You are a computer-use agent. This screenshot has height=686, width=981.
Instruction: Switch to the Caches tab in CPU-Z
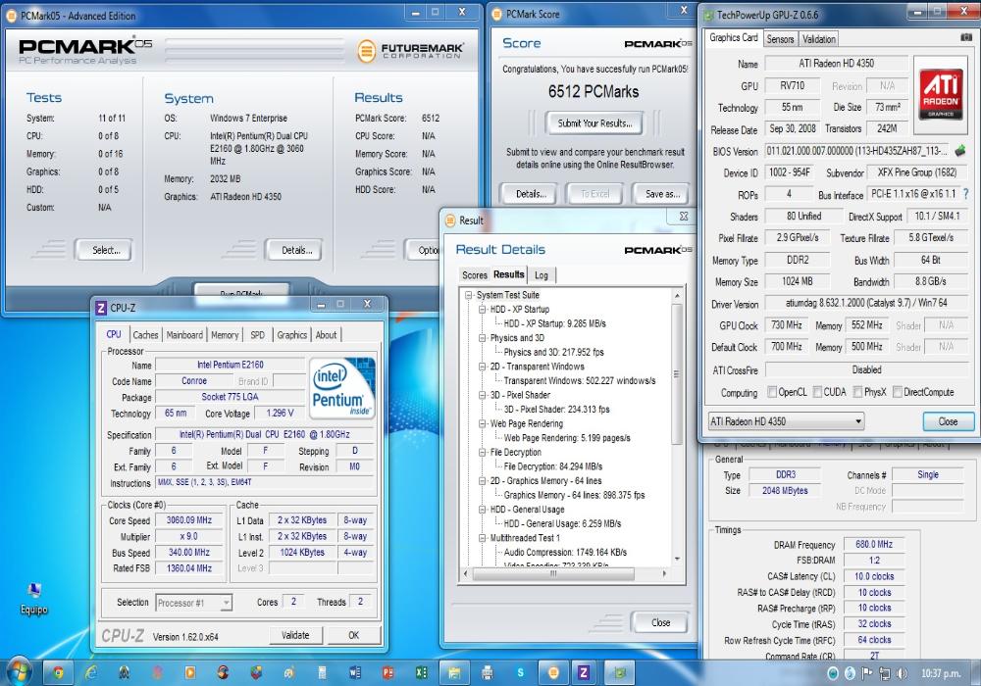(145, 335)
